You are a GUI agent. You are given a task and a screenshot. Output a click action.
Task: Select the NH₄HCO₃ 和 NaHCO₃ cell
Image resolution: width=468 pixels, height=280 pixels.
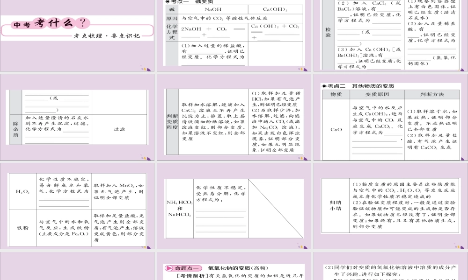179,208
